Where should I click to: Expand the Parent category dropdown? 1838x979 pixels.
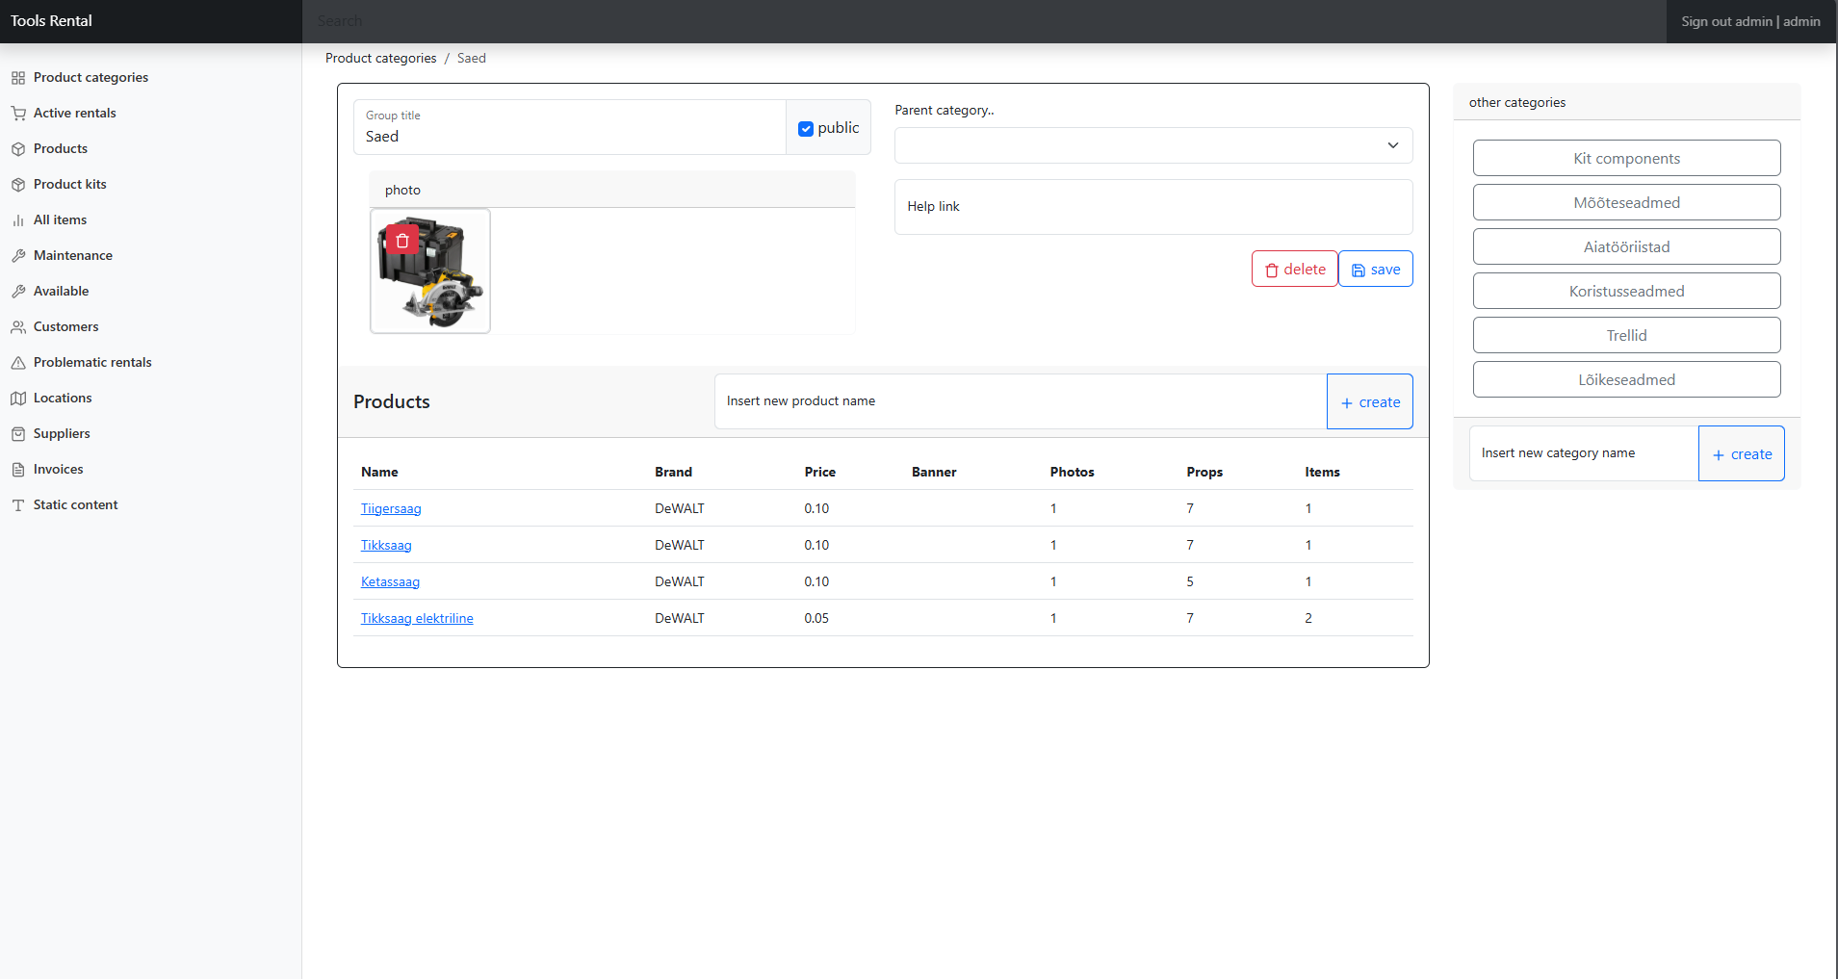[x=1152, y=145]
